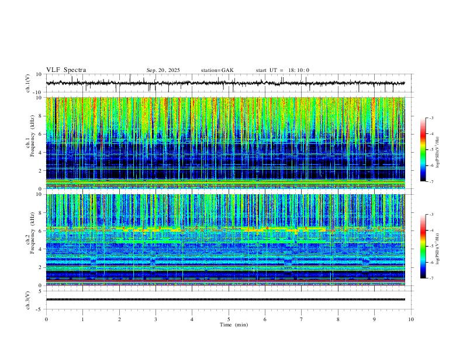Click inside the ch.2 spectrogram panel
The width and height of the screenshot is (463, 358).
click(x=226, y=240)
